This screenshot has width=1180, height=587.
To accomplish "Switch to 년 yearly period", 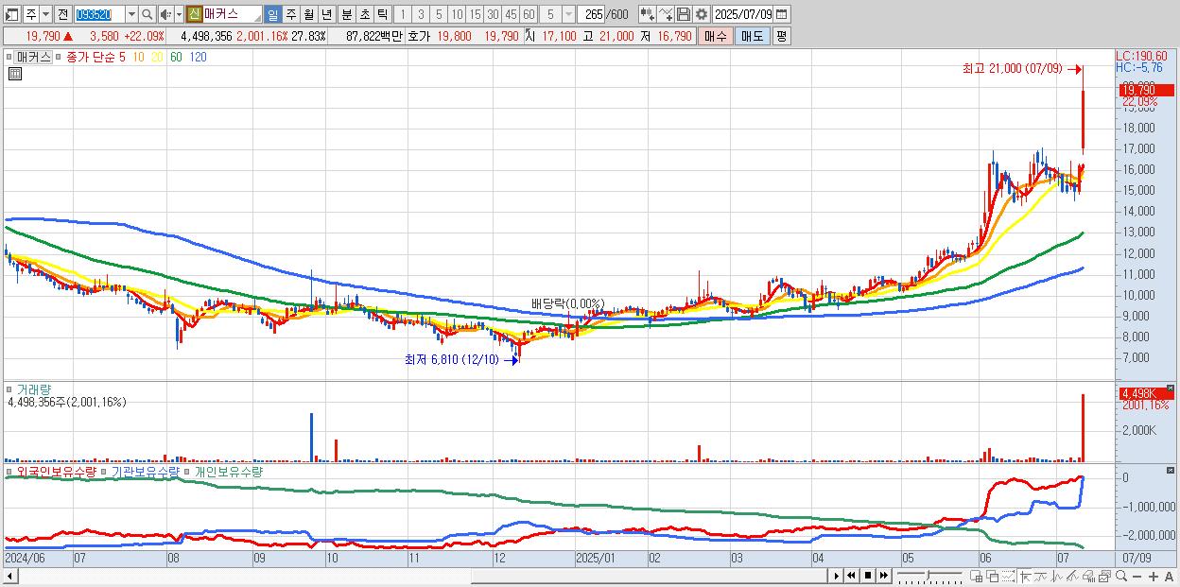I will click(x=326, y=14).
